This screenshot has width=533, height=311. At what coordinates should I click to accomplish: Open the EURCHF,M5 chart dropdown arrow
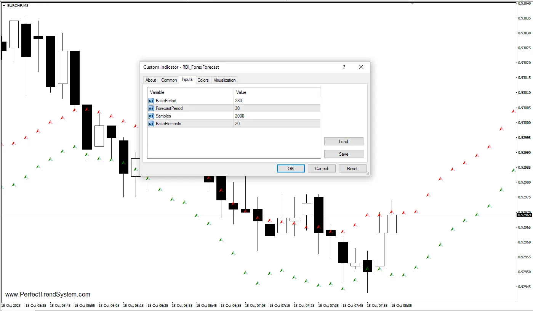[4, 6]
